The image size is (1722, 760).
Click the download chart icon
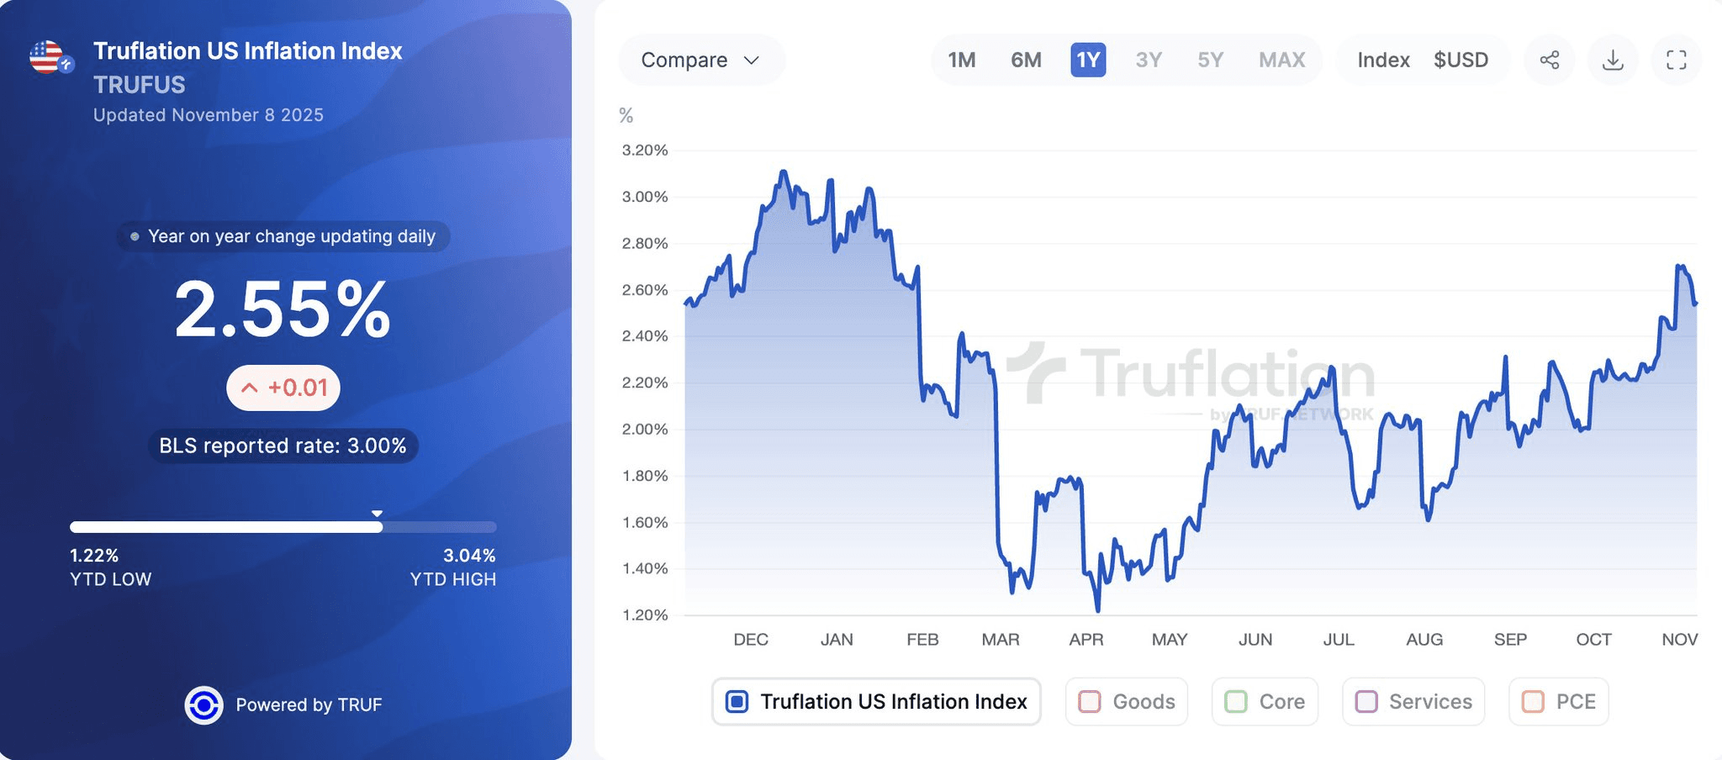1613,60
